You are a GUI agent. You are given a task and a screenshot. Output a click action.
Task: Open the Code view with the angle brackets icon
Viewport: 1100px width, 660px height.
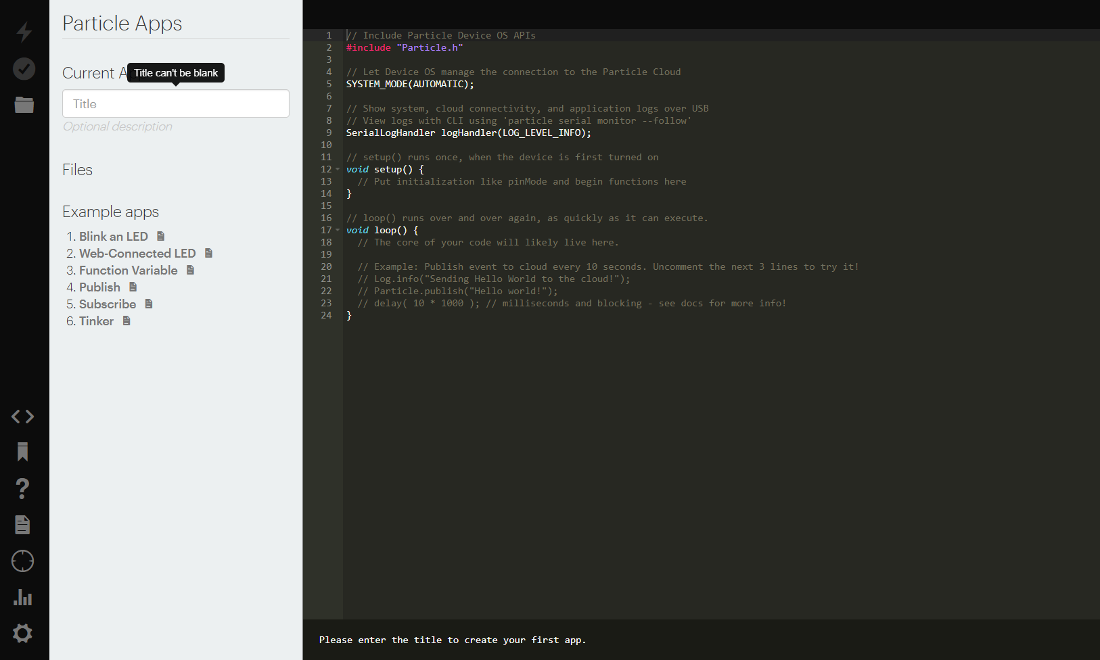tap(22, 417)
